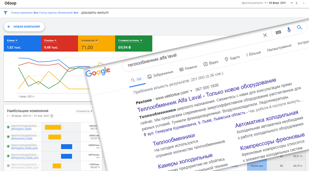Select the Відео search tab
This screenshot has height=171, width=309.
(x=211, y=63)
